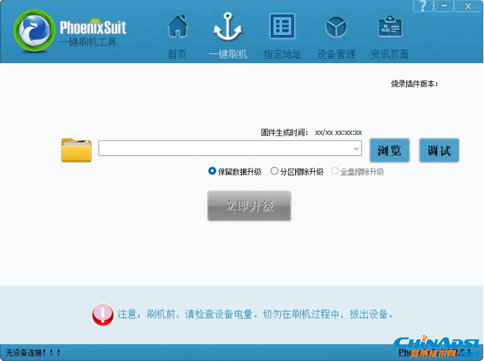The image size is (484, 361).
Task: Open the 资讯页面 ID card icon
Action: coord(390,26)
